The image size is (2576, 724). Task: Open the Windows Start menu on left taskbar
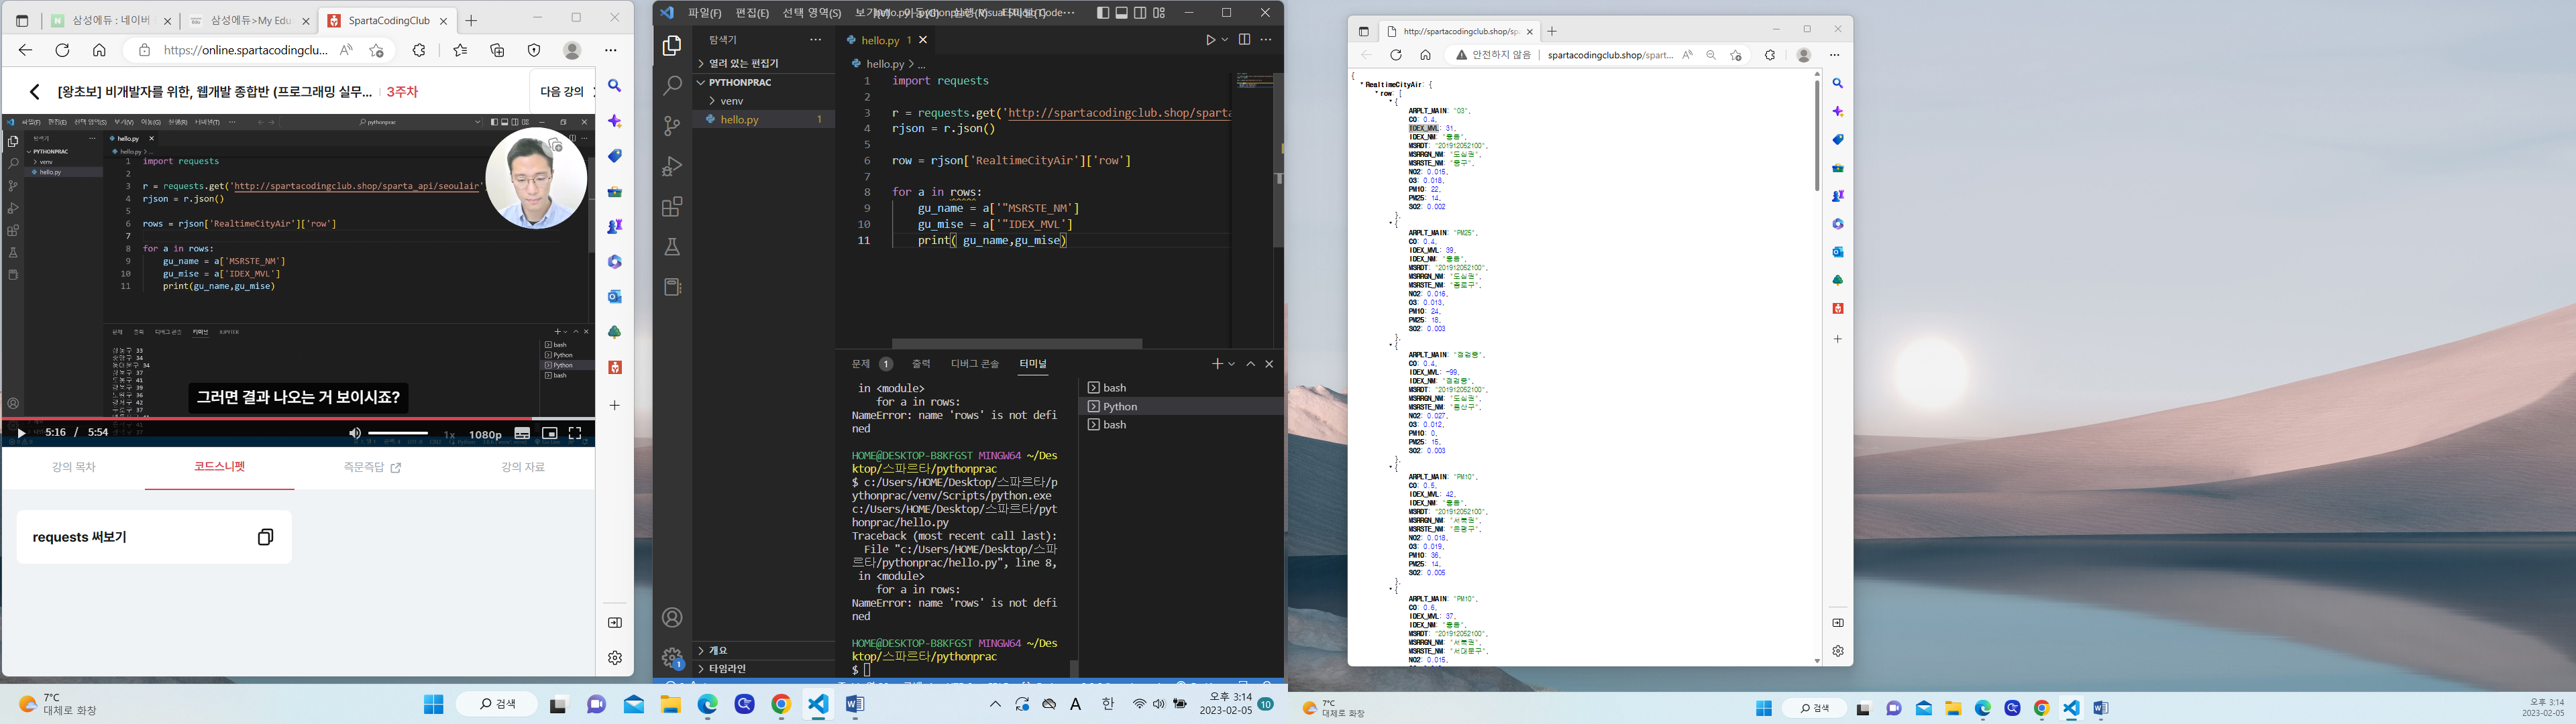tap(433, 704)
